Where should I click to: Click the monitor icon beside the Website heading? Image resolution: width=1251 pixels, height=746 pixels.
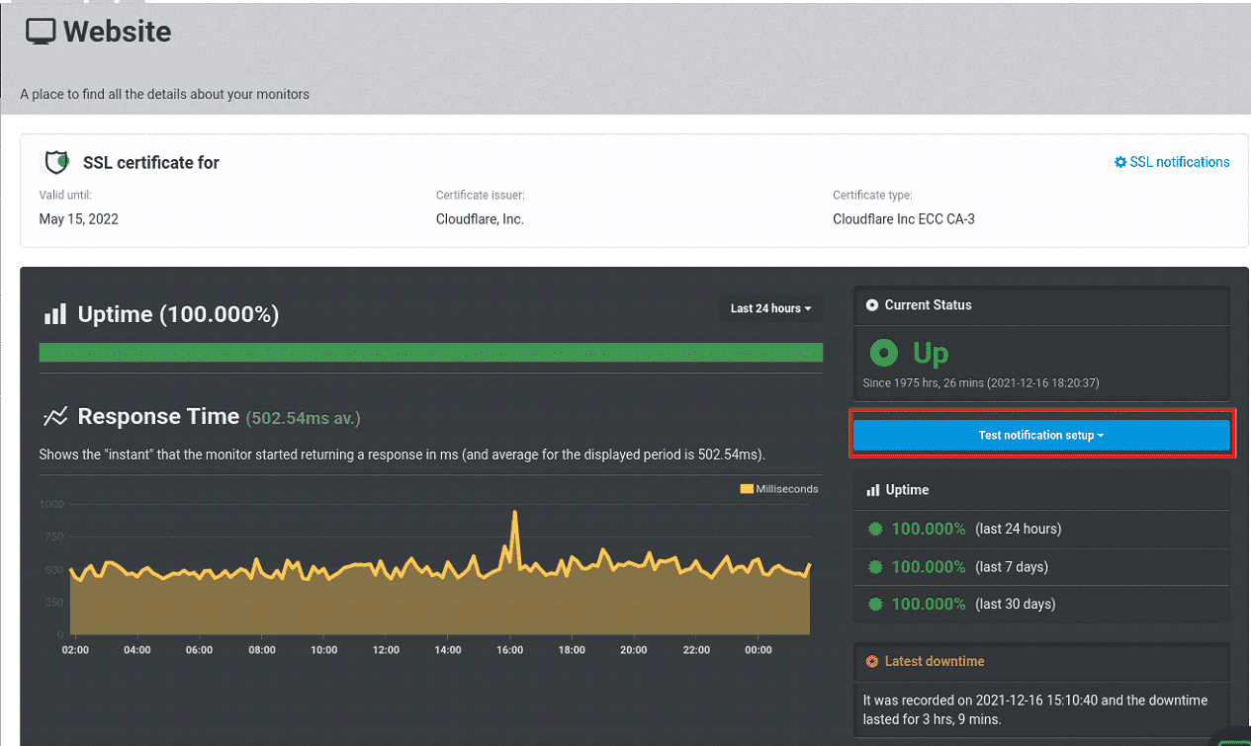(40, 31)
